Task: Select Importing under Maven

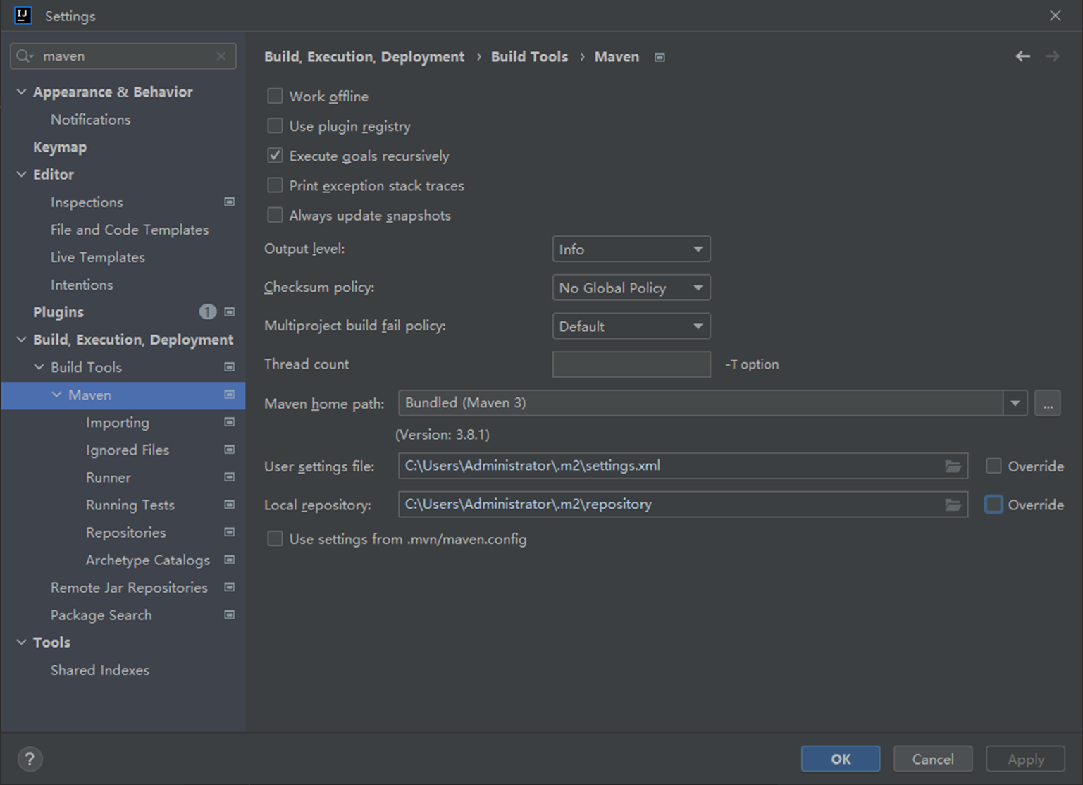Action: point(118,422)
